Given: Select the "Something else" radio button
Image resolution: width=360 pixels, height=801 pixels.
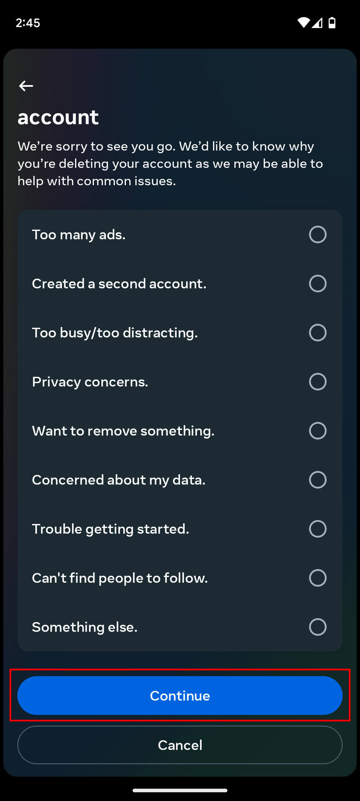Looking at the screenshot, I should [317, 627].
